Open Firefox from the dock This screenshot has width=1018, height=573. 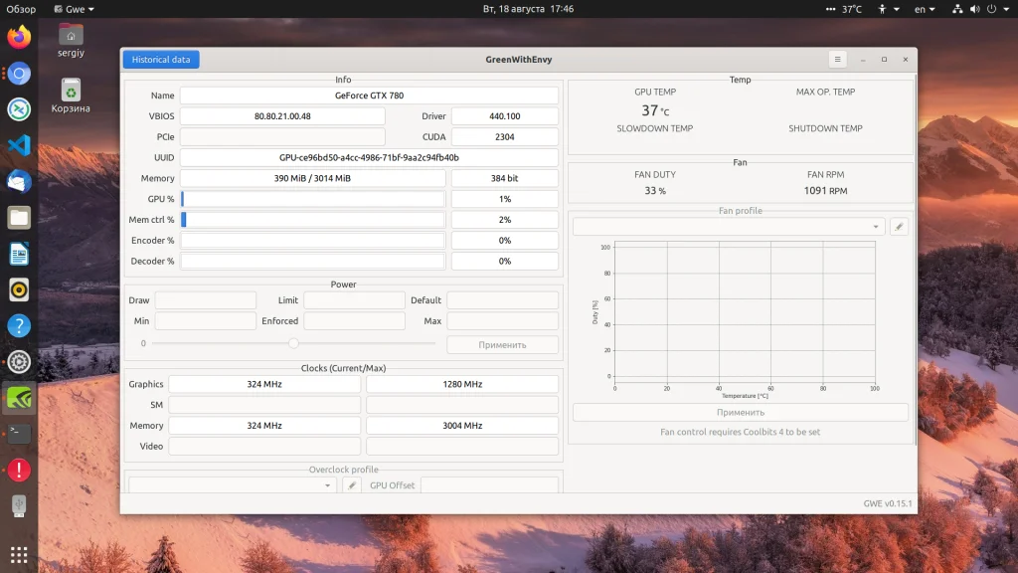tap(19, 38)
